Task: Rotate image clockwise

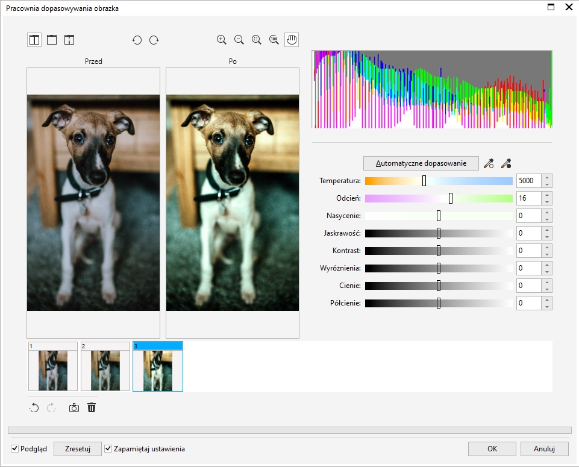Action: (154, 40)
